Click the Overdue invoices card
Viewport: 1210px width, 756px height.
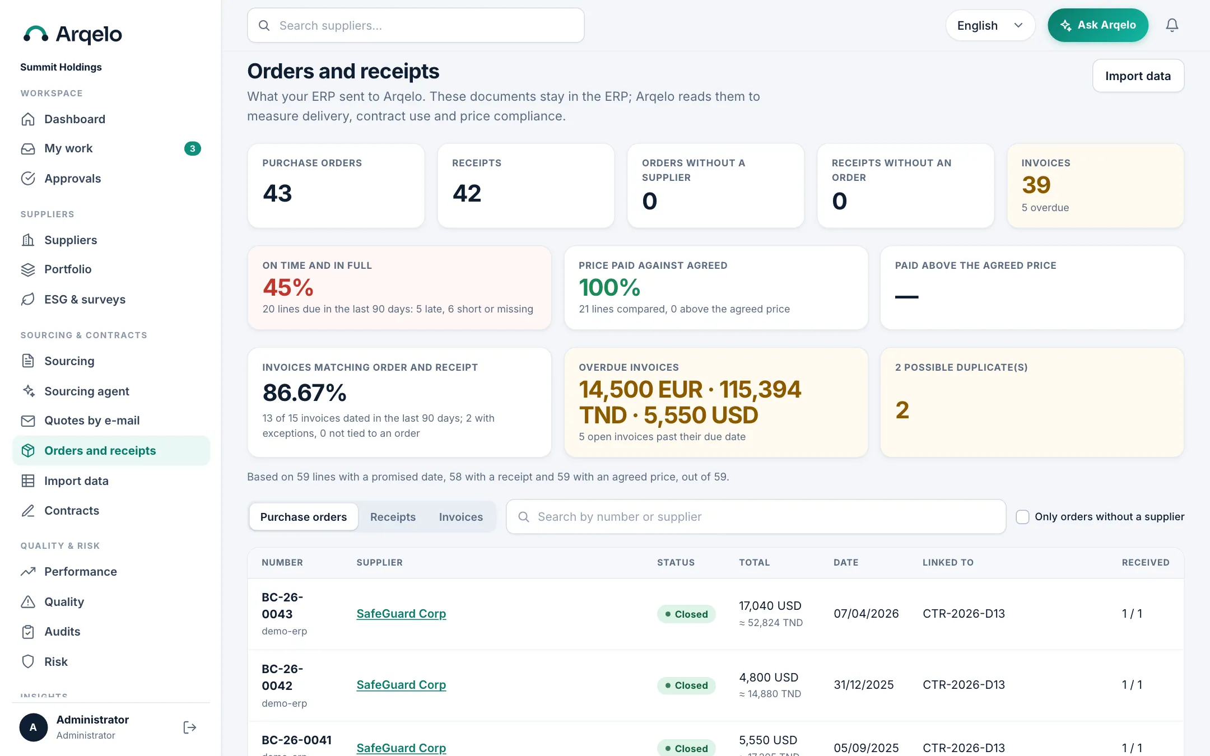(x=716, y=403)
